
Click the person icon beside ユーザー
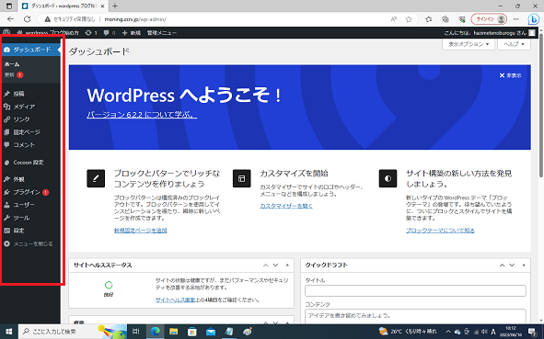[6, 205]
